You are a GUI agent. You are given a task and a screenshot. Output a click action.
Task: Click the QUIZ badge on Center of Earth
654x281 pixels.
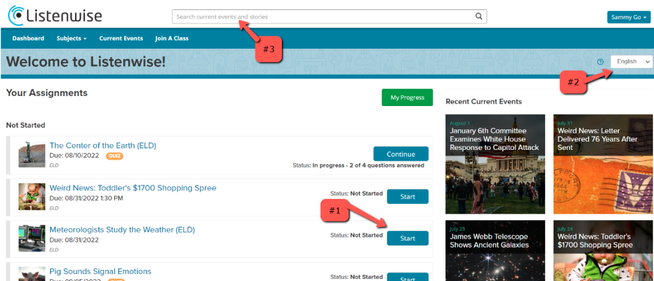[x=114, y=156]
